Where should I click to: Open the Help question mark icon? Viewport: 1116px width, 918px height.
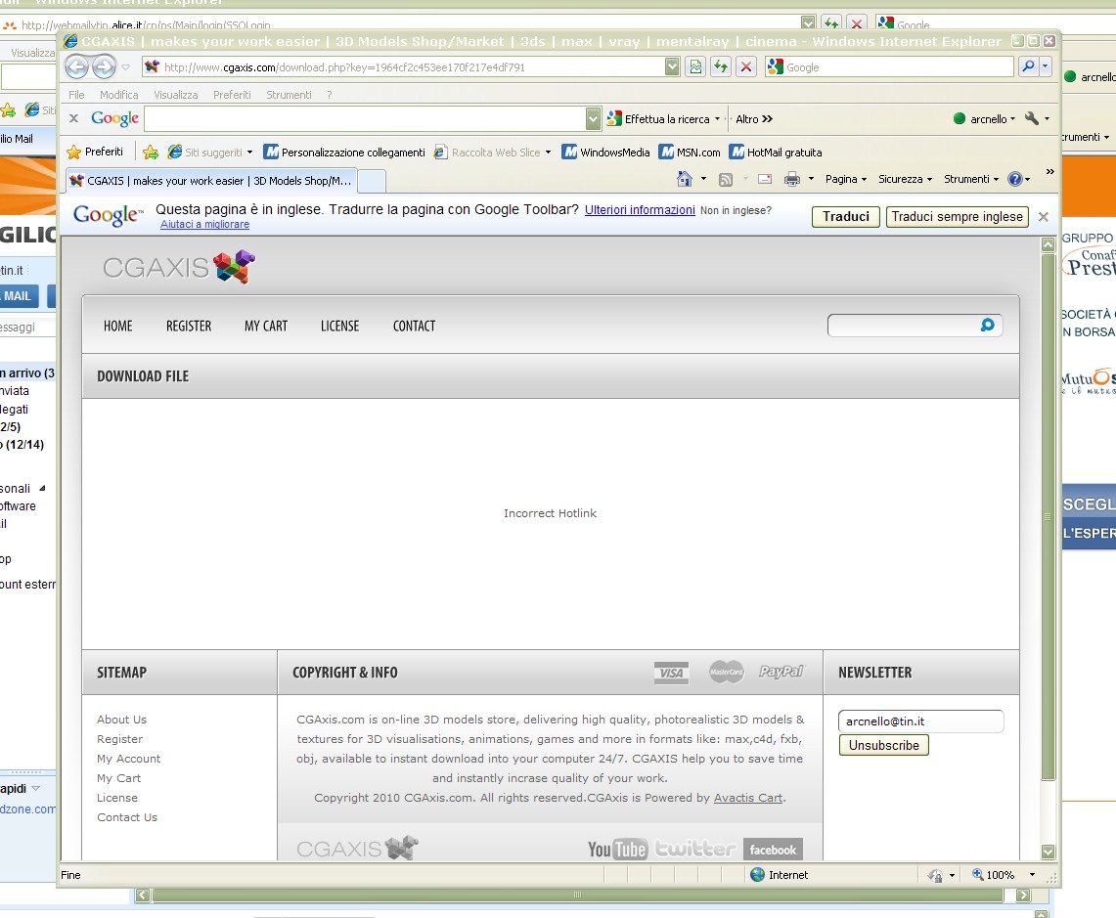tap(1015, 179)
